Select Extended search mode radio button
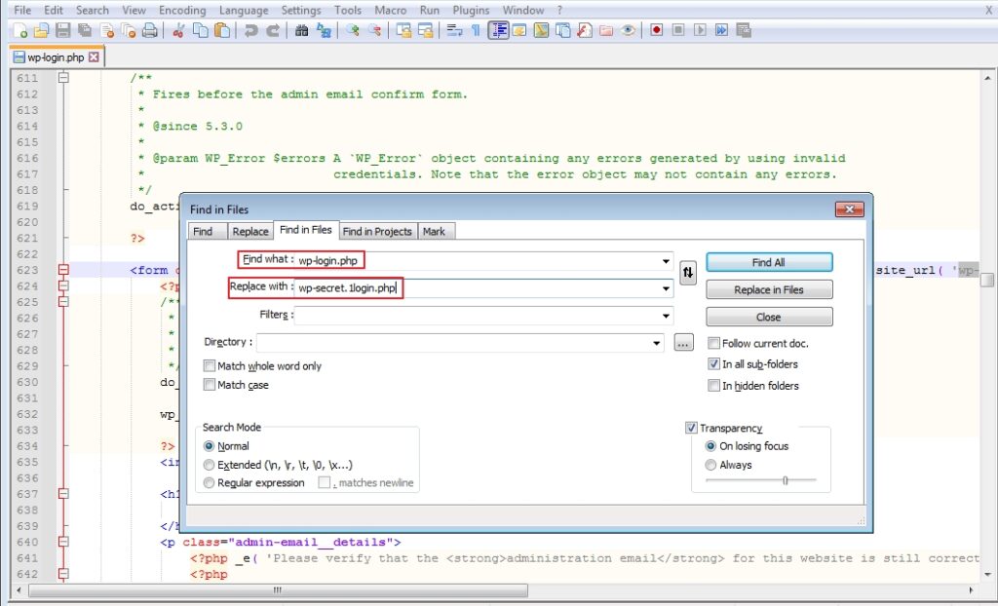 pos(209,465)
